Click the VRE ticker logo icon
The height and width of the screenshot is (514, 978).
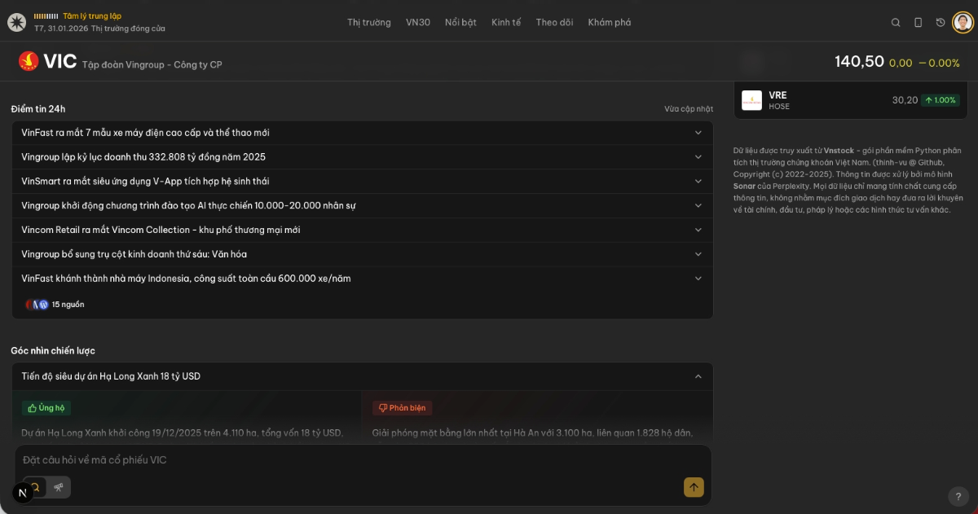751,99
